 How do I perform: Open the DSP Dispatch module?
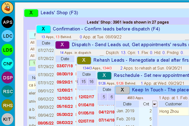point(7,78)
